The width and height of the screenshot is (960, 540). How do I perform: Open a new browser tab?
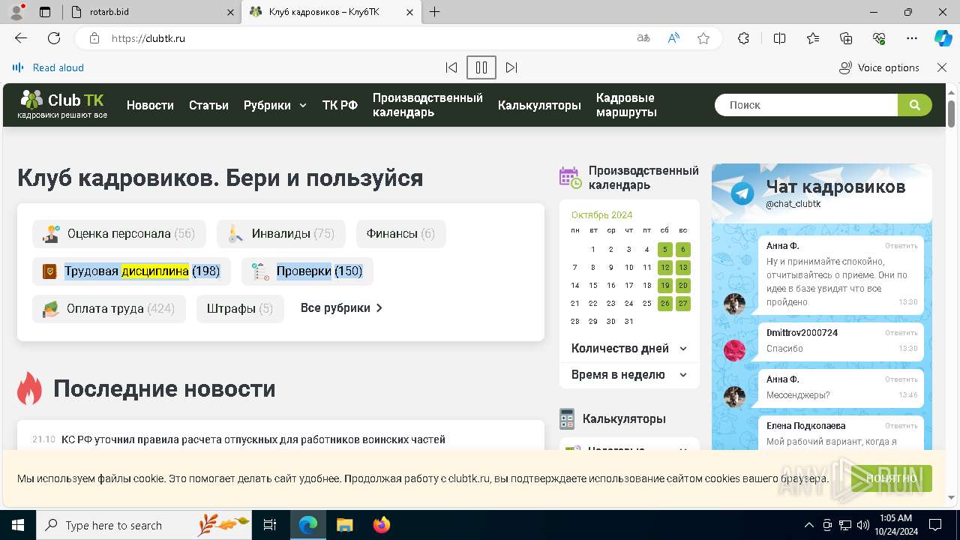(435, 12)
